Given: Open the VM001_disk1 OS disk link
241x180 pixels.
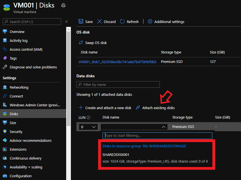Looking at the screenshot, I should tap(116, 61).
